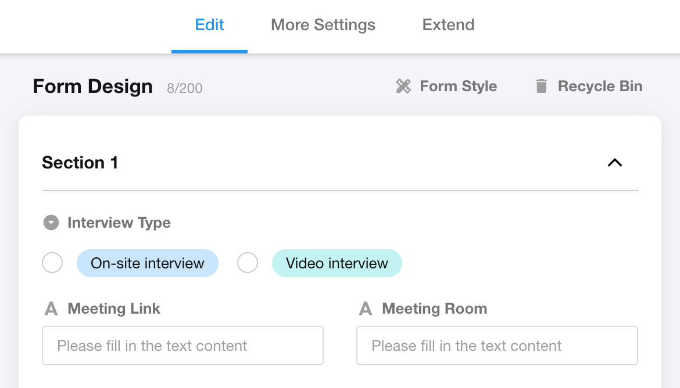Click the Meeting Room field label
The height and width of the screenshot is (388, 680).
(x=434, y=309)
